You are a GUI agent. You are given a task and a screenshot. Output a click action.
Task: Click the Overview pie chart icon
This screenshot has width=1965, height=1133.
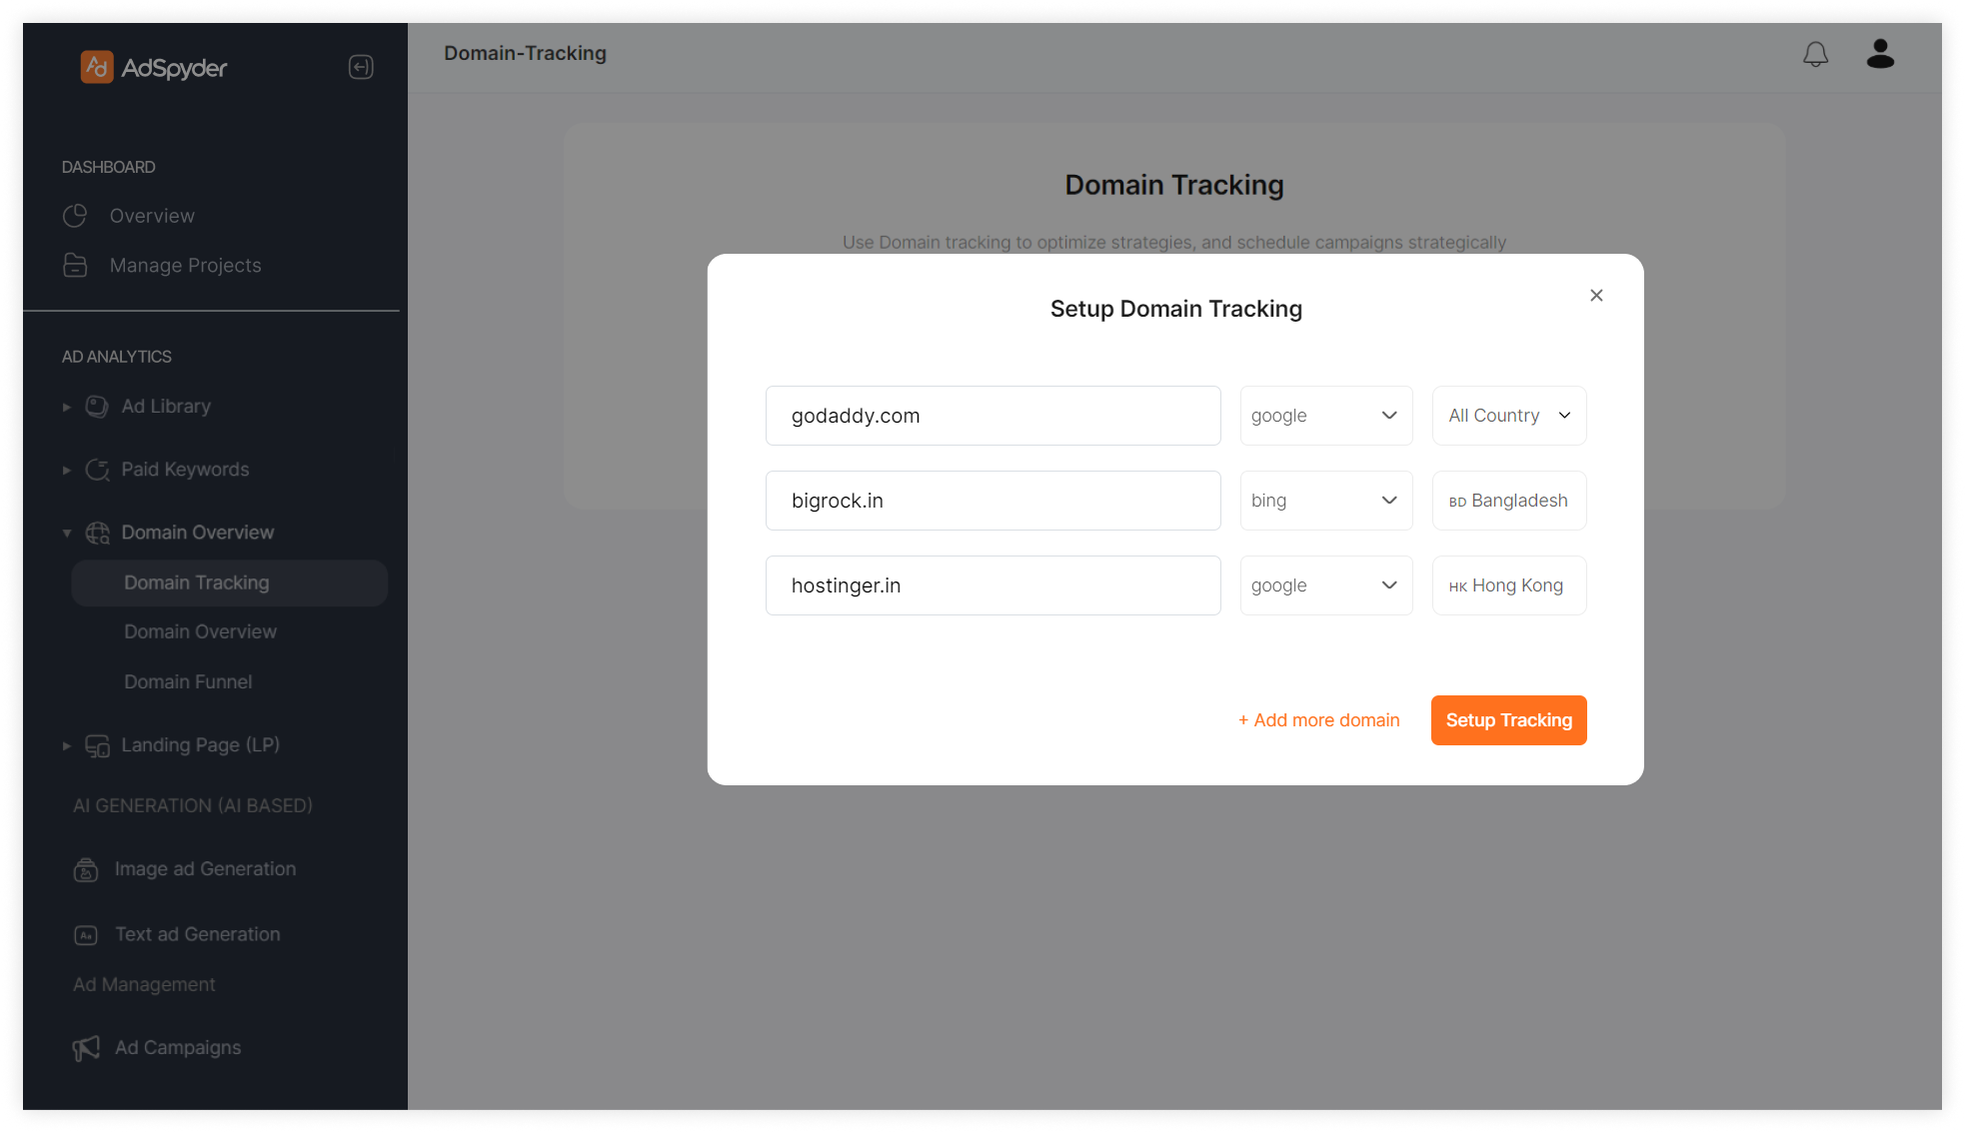[x=75, y=216]
